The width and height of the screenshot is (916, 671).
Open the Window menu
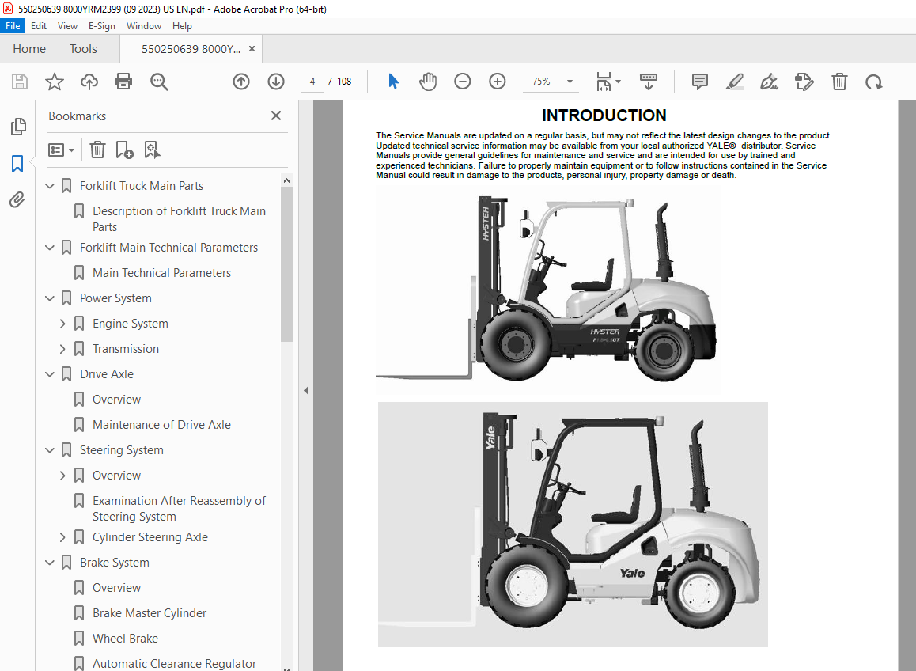tap(144, 26)
